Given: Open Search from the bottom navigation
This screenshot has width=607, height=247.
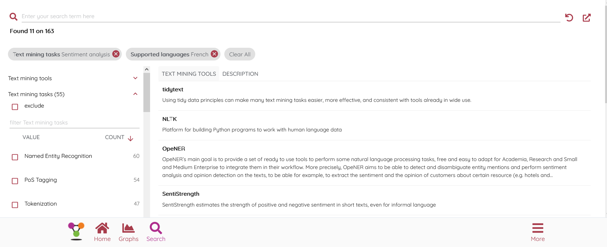Looking at the screenshot, I should point(156,232).
